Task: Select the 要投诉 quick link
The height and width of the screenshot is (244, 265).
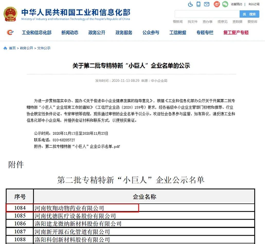Action: click(252, 22)
